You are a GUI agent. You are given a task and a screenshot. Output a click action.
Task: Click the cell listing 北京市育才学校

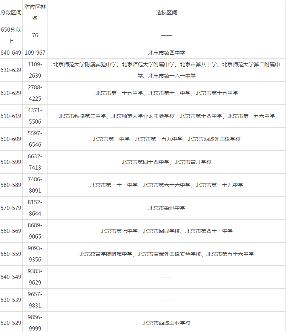167,162
